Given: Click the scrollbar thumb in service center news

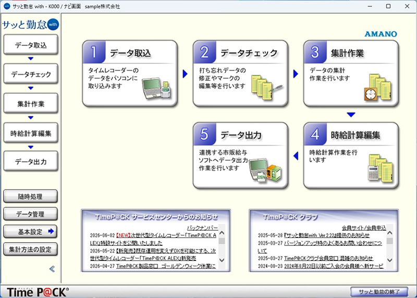Looking at the screenshot, I should (222, 241).
